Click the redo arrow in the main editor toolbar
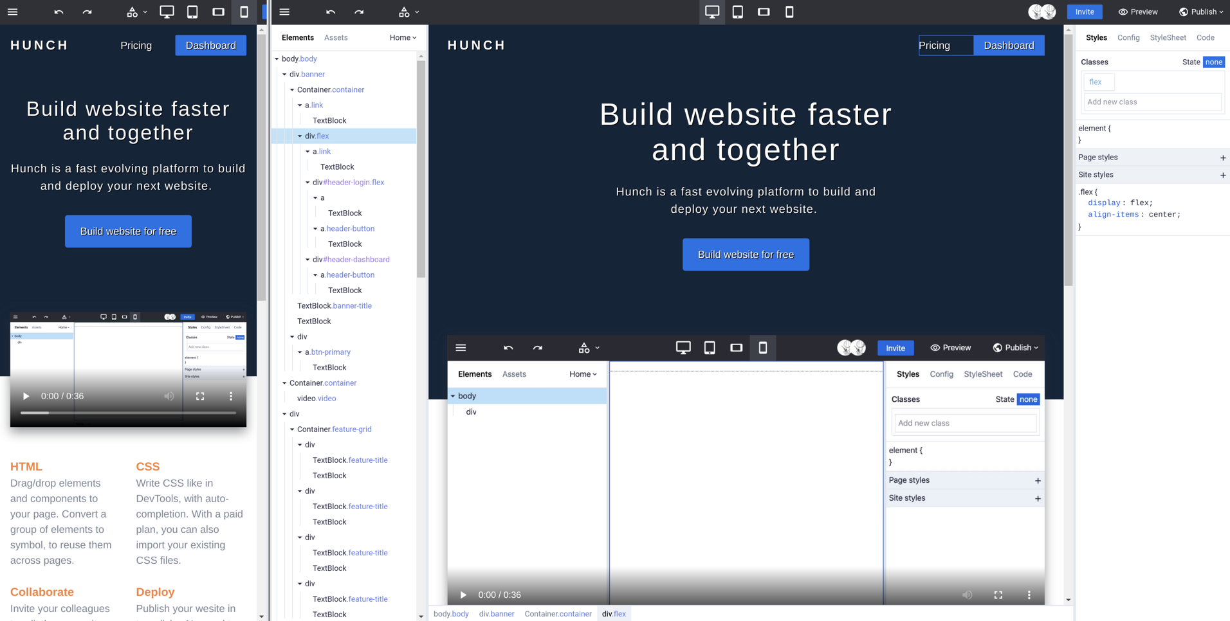This screenshot has width=1230, height=621. coord(359,12)
